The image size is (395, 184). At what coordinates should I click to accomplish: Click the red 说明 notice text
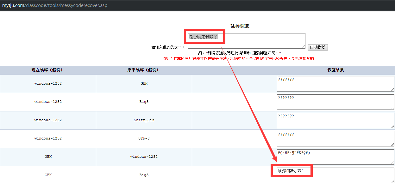239,59
